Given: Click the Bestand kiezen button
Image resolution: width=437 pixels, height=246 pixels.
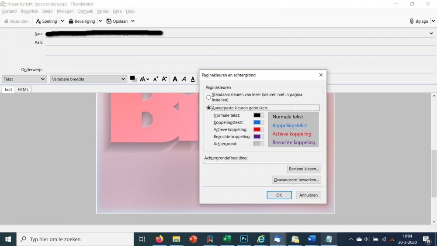Looking at the screenshot, I should pyautogui.click(x=304, y=169).
